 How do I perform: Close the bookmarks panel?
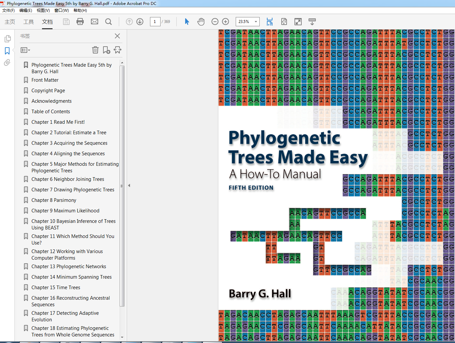[x=117, y=36]
